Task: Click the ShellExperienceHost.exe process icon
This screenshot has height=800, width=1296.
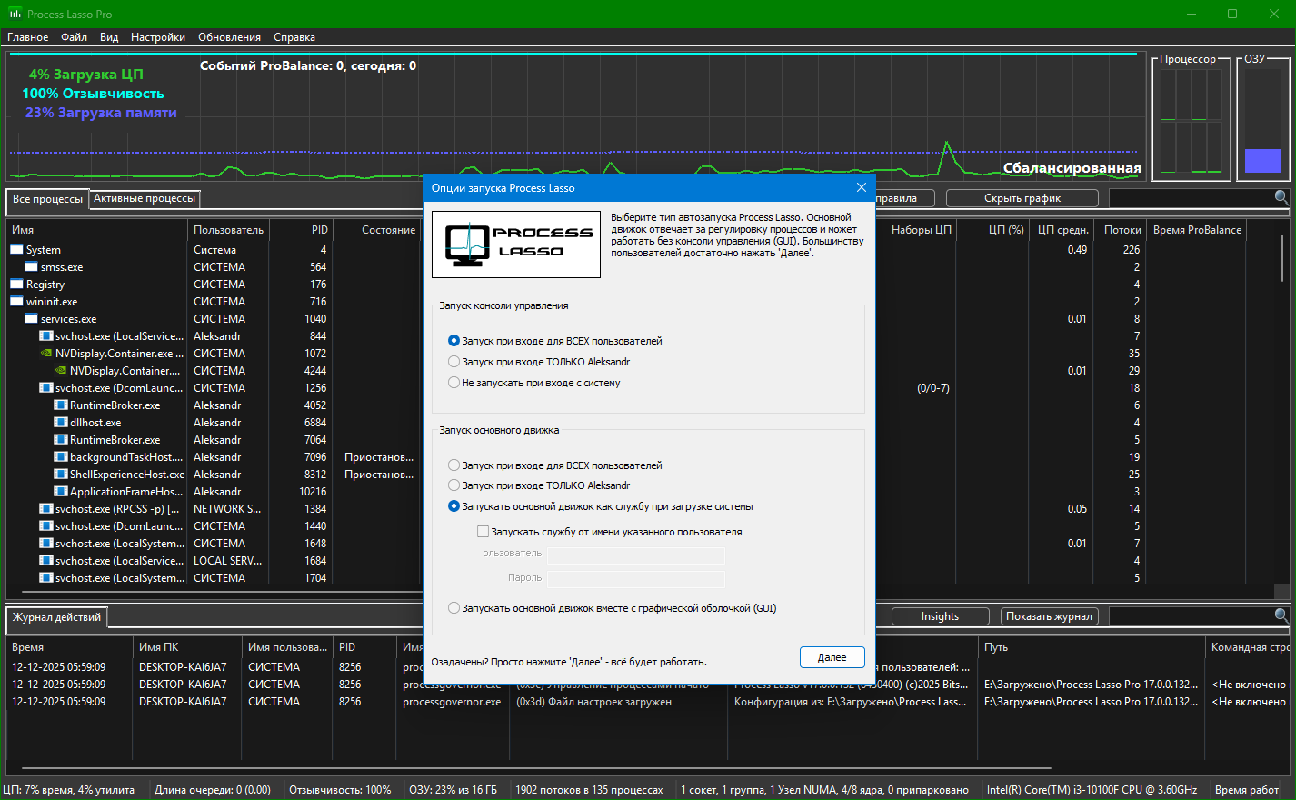Action: tap(61, 475)
